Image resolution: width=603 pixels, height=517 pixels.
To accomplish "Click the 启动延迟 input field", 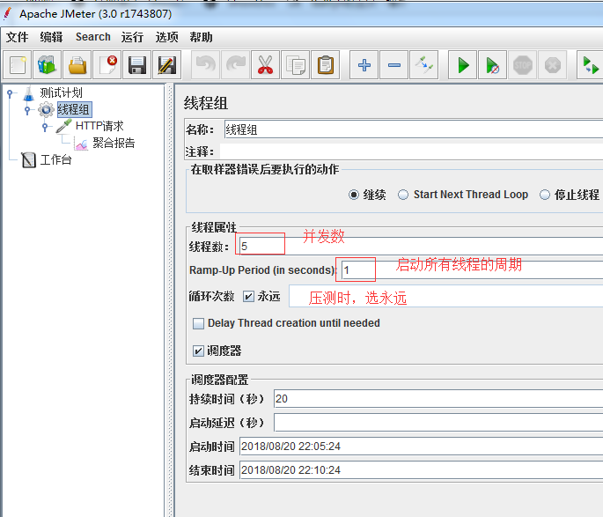I will 438,423.
